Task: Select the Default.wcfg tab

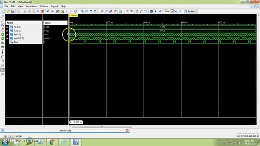Action: click(65, 131)
